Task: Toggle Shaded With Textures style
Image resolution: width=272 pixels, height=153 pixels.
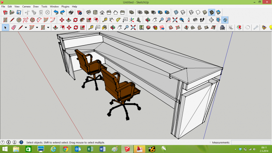Action: point(211,12)
